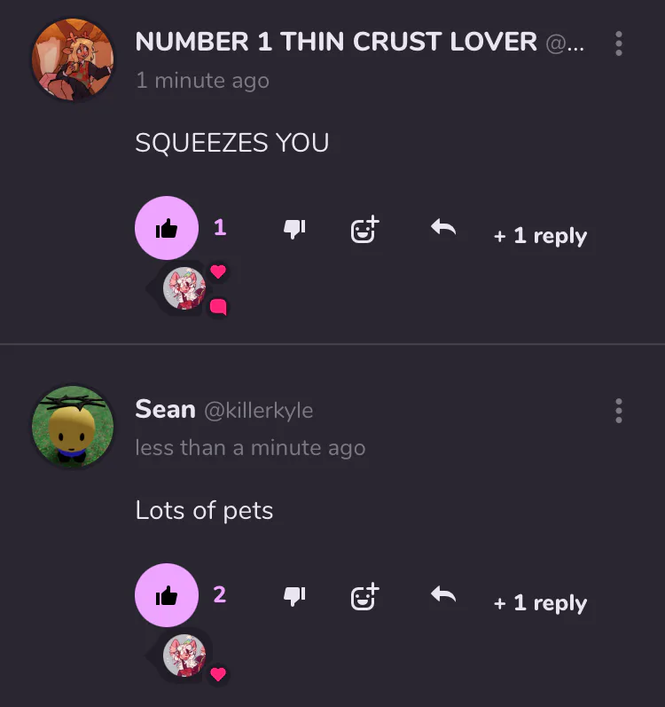
Task: Expand + 1 reply under SQUEEZES YOU
Action: [x=540, y=236]
